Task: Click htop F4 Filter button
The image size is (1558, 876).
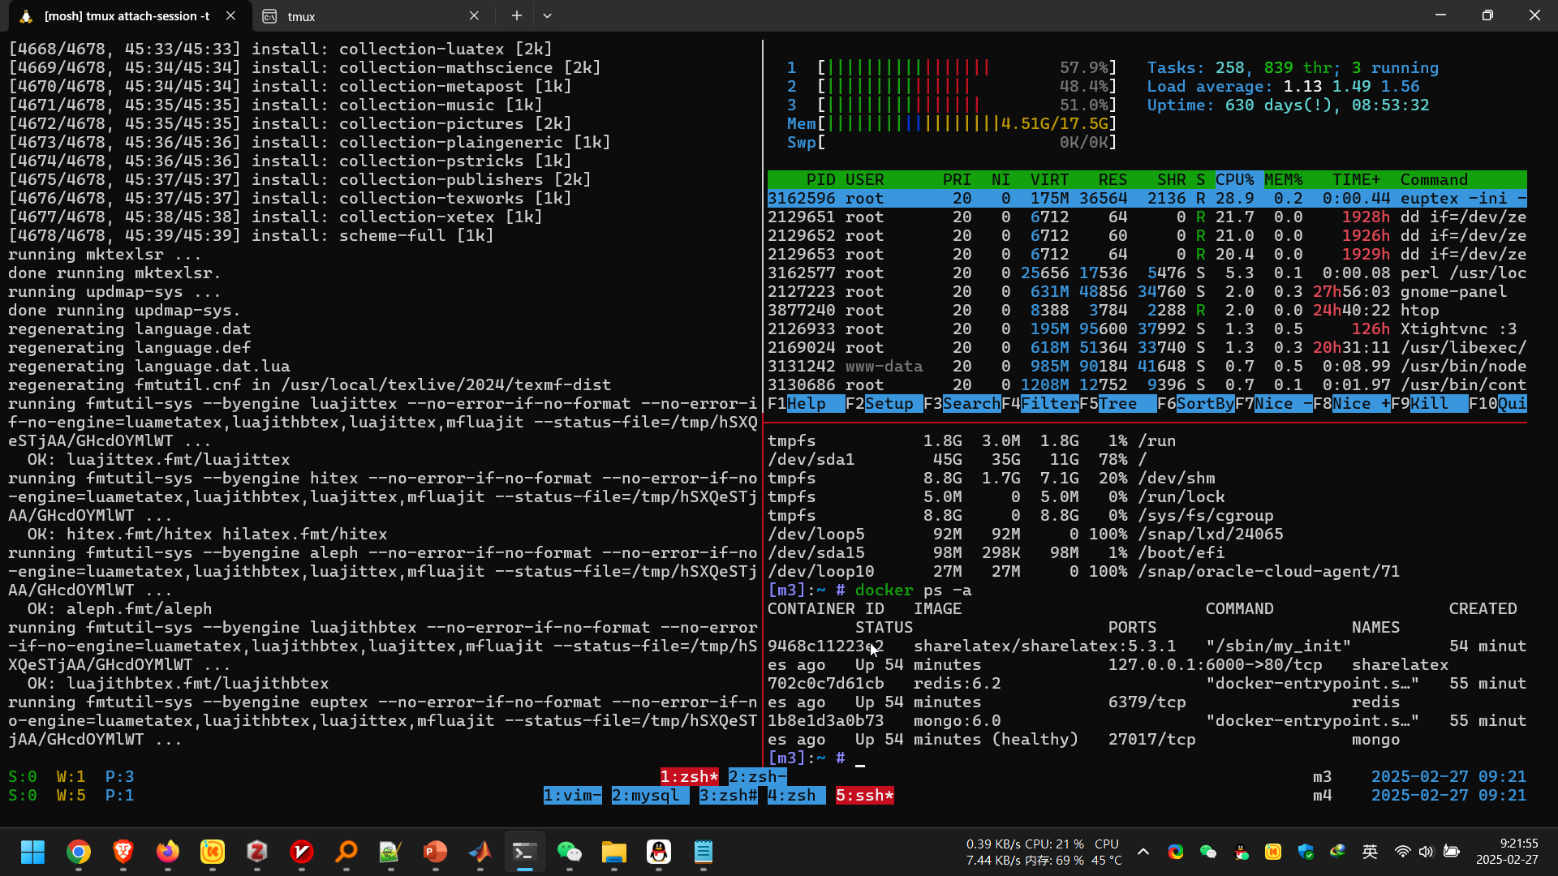Action: point(1039,404)
